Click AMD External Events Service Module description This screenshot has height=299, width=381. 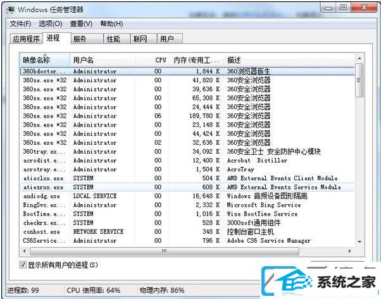tap(284, 187)
